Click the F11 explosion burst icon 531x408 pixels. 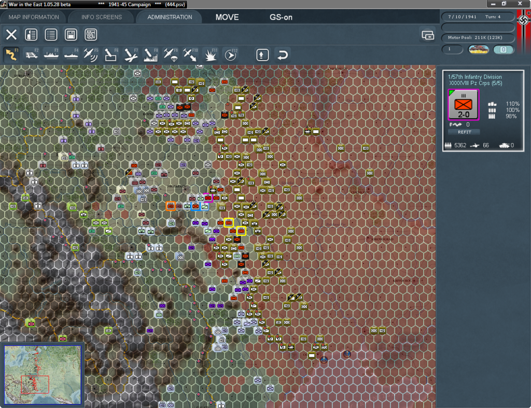tap(210, 54)
